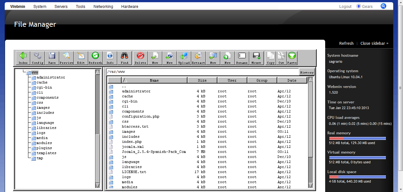Open the Servers menu
Screen dimensions: 403x192
click(x=61, y=6)
